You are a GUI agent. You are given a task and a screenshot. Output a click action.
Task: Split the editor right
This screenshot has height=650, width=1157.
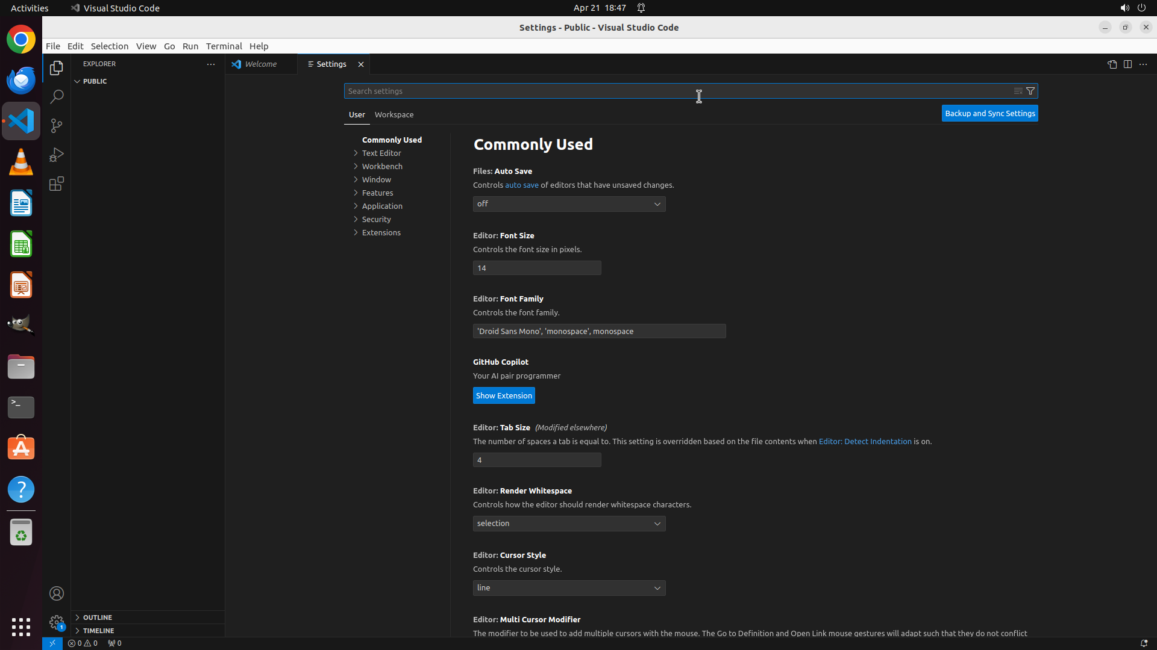click(x=1127, y=64)
